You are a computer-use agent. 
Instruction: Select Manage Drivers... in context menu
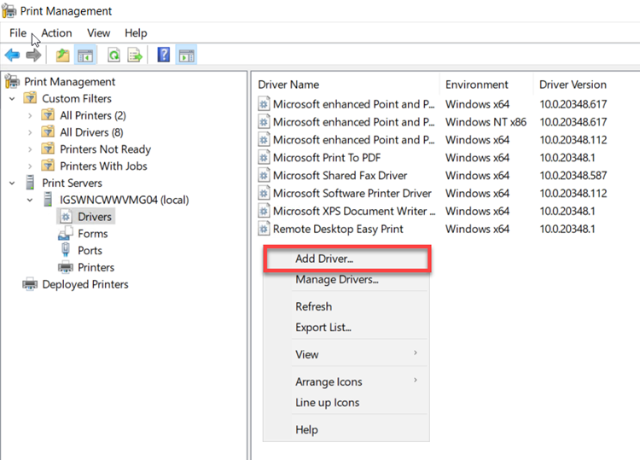click(336, 279)
